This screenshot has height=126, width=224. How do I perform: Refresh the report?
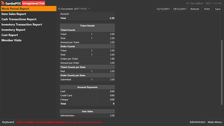[x=195, y=9]
